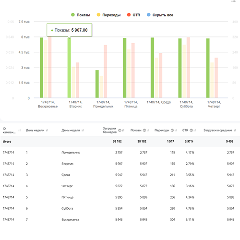Click the yellow Переходы legend dot
The width and height of the screenshot is (240, 240).
coord(98,15)
